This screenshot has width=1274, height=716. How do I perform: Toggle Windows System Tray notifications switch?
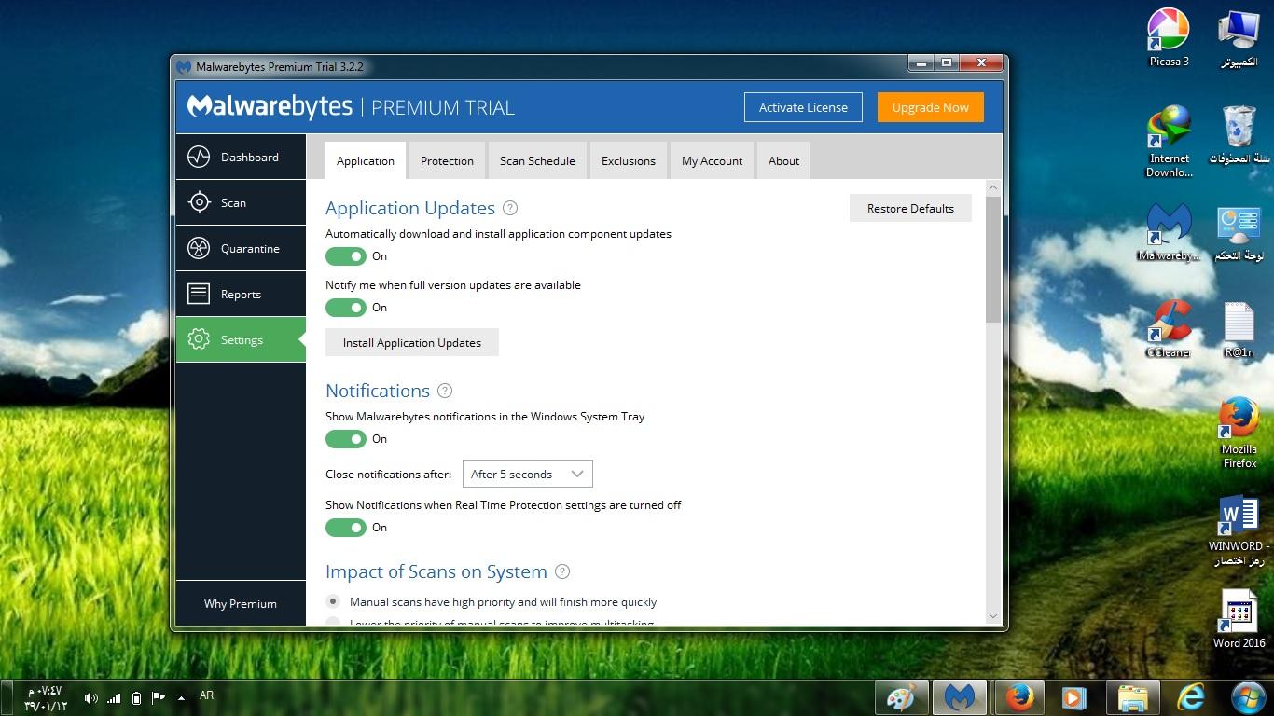[x=346, y=438]
